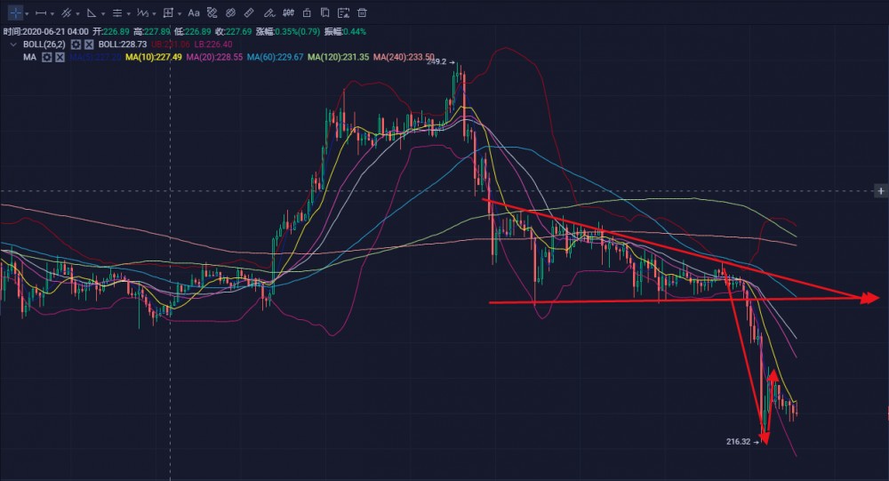Open the parallel channel tool dropdown arrow
Screen dimensions: 889x481
pyautogui.click(x=77, y=14)
